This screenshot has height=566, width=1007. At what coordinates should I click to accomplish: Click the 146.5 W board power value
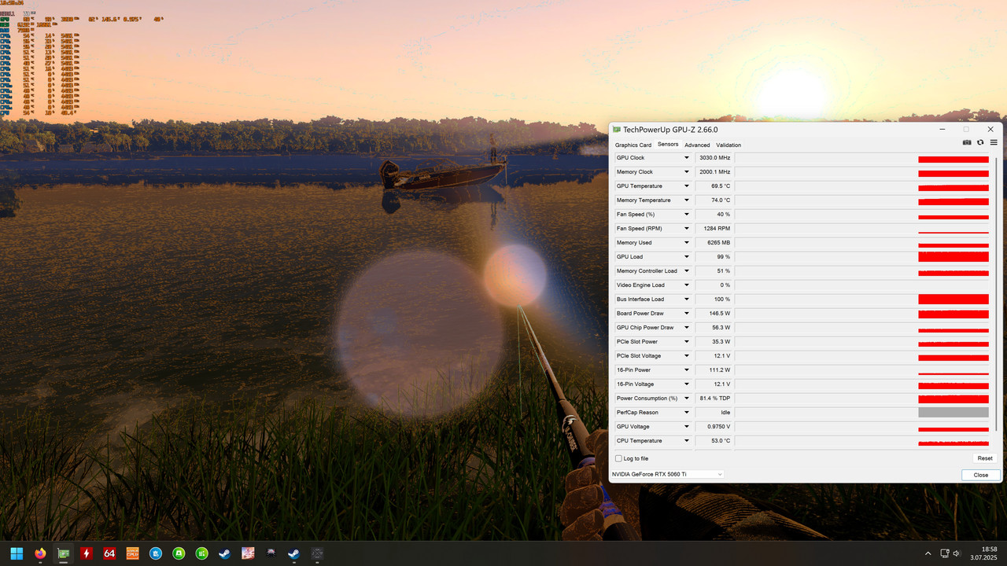(714, 314)
